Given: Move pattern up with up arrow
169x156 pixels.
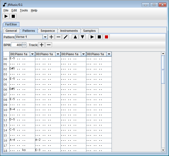Looking at the screenshot, I should click(x=75, y=37).
